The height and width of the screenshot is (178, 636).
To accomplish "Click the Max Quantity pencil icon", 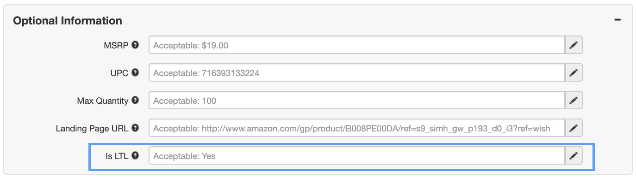I will (574, 101).
